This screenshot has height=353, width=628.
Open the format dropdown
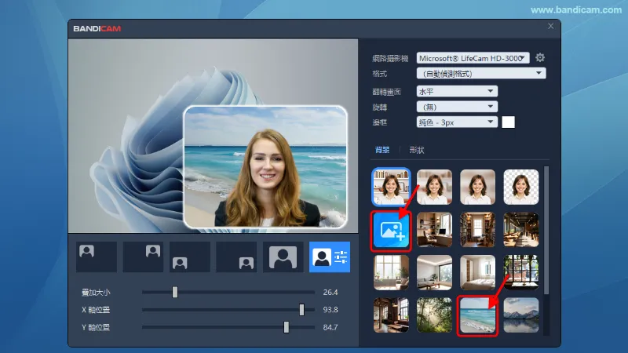coord(481,73)
